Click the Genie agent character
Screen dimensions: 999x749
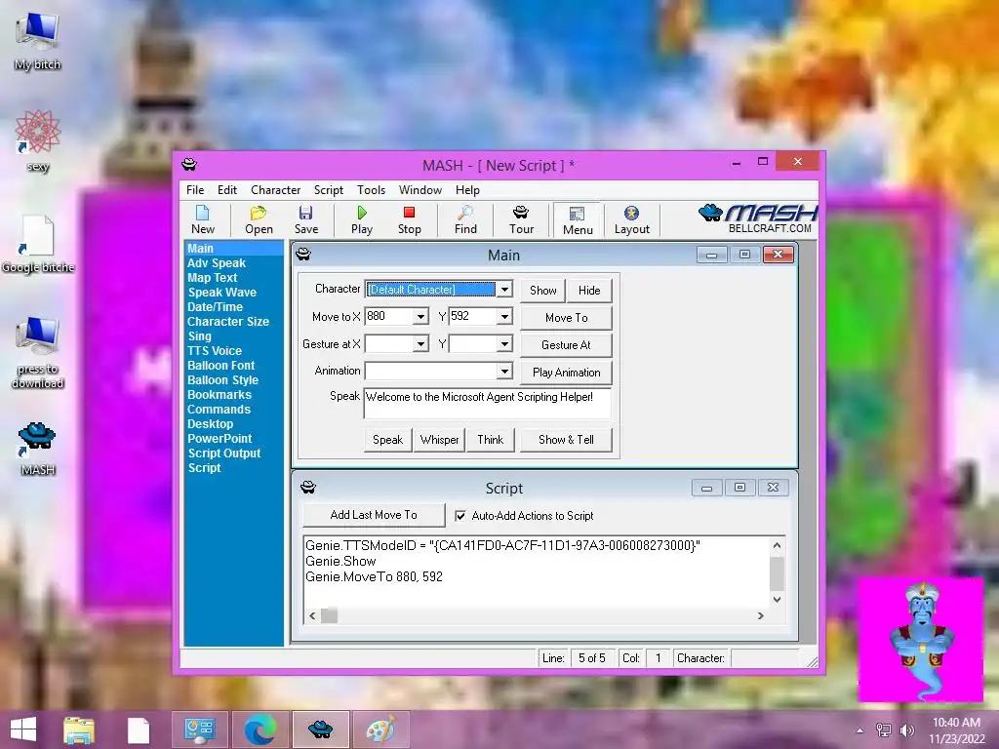click(921, 639)
